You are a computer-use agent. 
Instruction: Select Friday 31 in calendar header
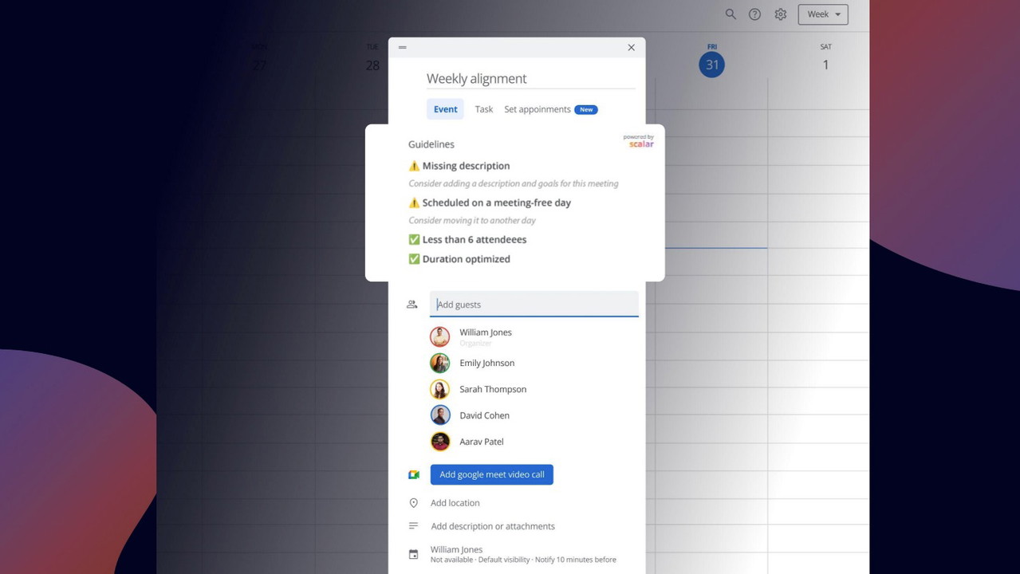(x=711, y=65)
